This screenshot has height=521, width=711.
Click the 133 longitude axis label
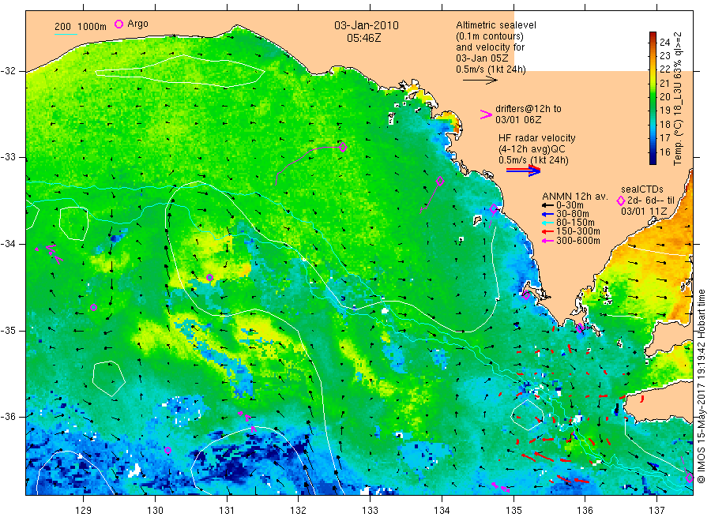click(370, 511)
